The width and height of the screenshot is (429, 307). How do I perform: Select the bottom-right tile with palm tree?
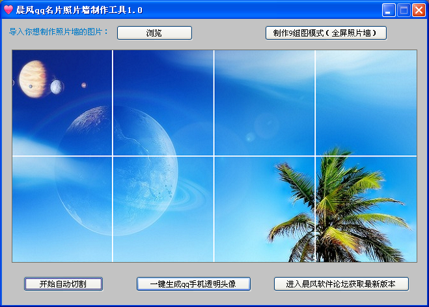click(x=367, y=209)
